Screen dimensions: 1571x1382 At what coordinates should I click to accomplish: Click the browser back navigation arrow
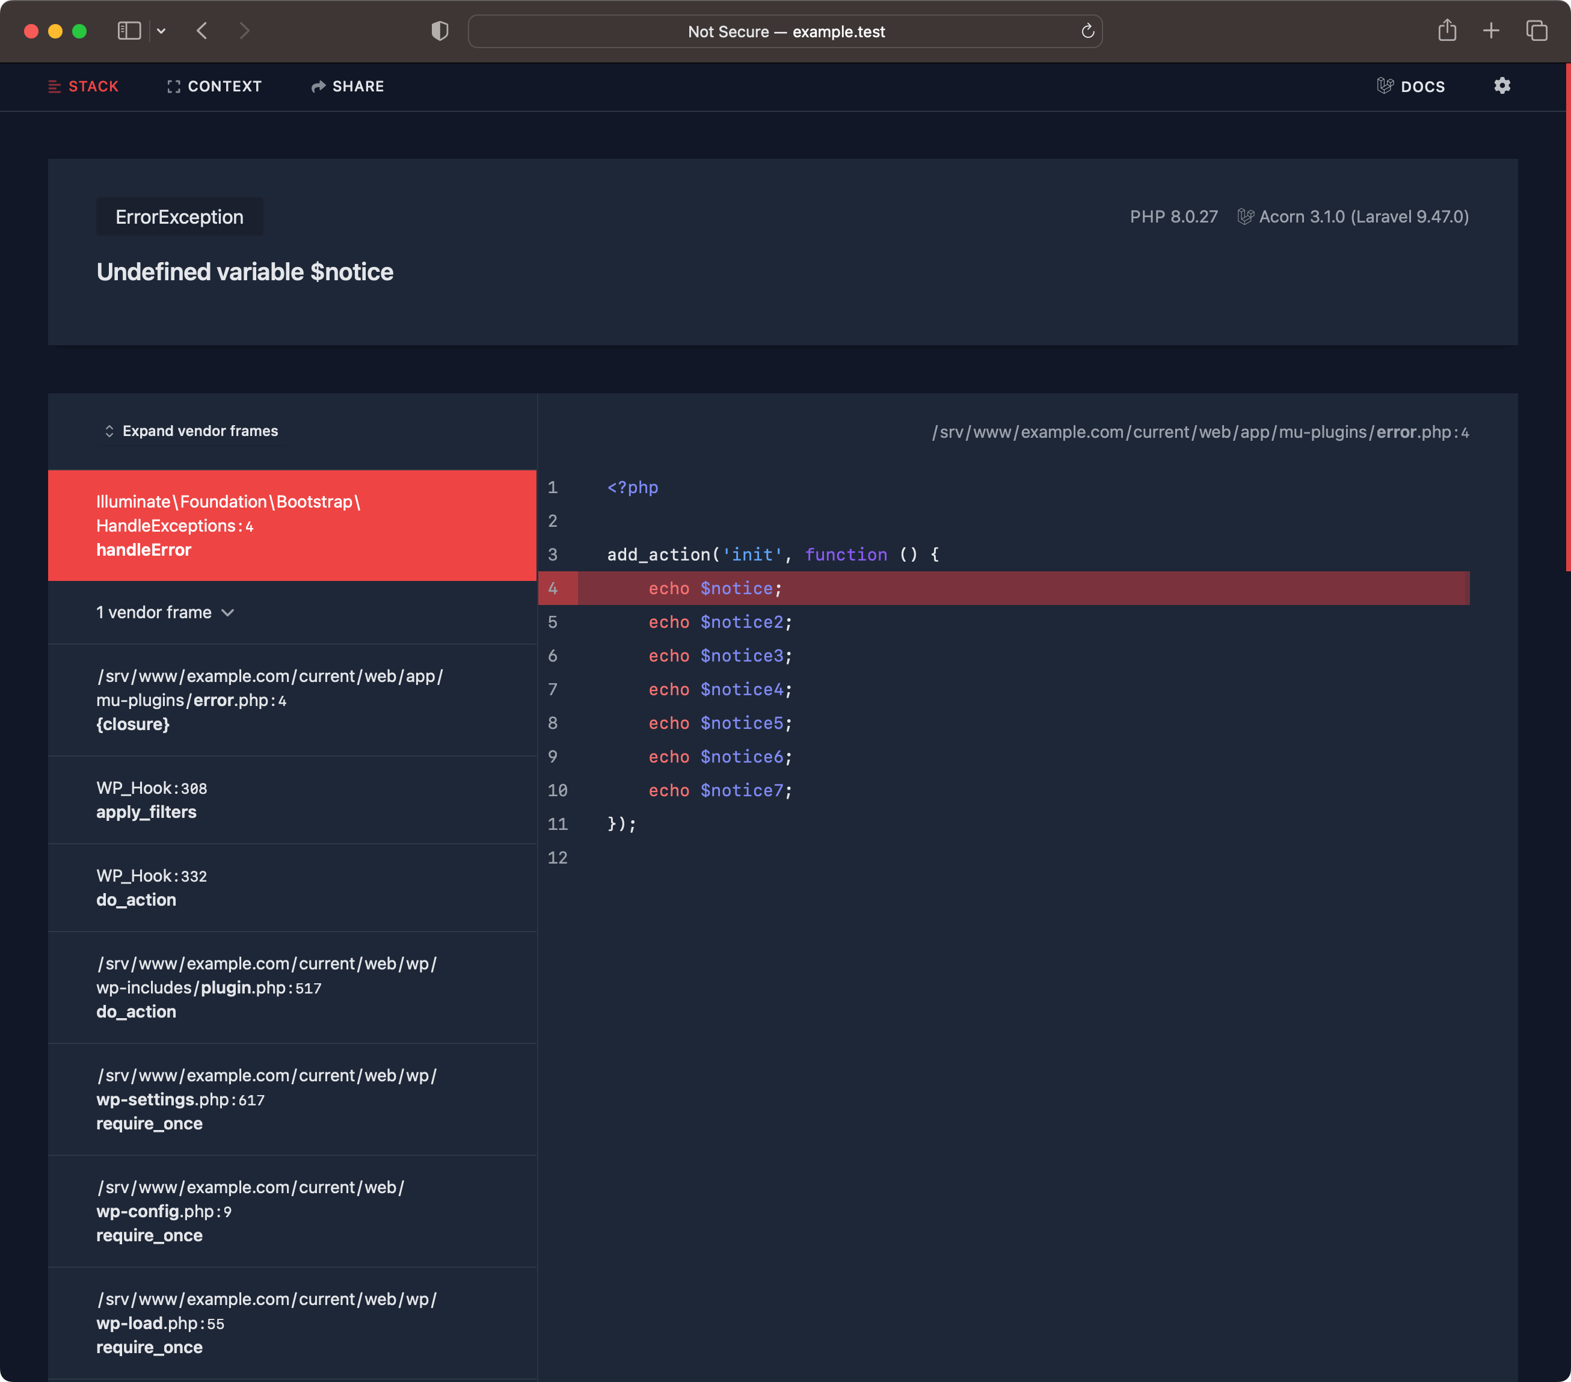[x=203, y=29]
